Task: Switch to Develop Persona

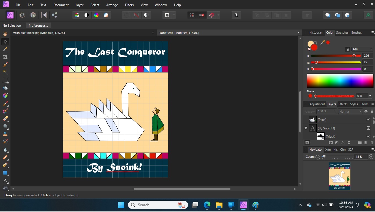Action: click(33, 15)
